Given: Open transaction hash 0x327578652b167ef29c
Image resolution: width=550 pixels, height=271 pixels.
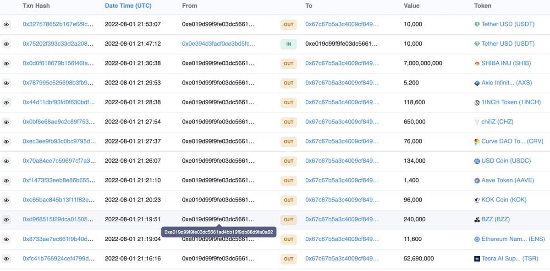Looking at the screenshot, I should tap(59, 24).
